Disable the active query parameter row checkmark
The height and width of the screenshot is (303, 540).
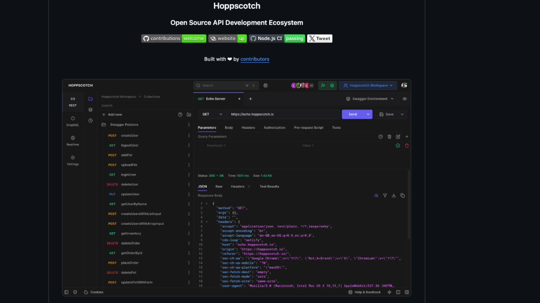click(398, 145)
